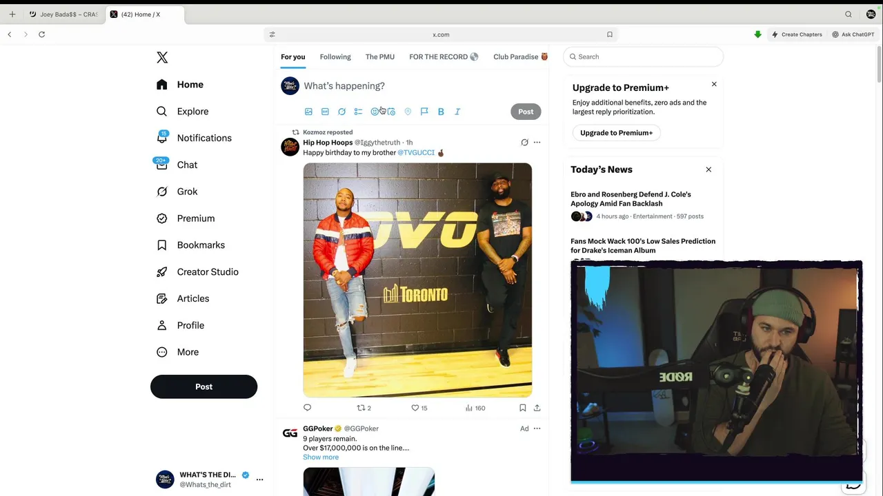883x496 pixels.
Task: Select the Joey Bada$$ browser tab
Action: (x=64, y=14)
